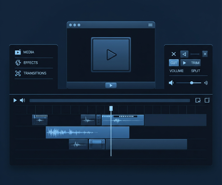Click the Effects sparkle icon
222x185 pixels.
(x=18, y=63)
